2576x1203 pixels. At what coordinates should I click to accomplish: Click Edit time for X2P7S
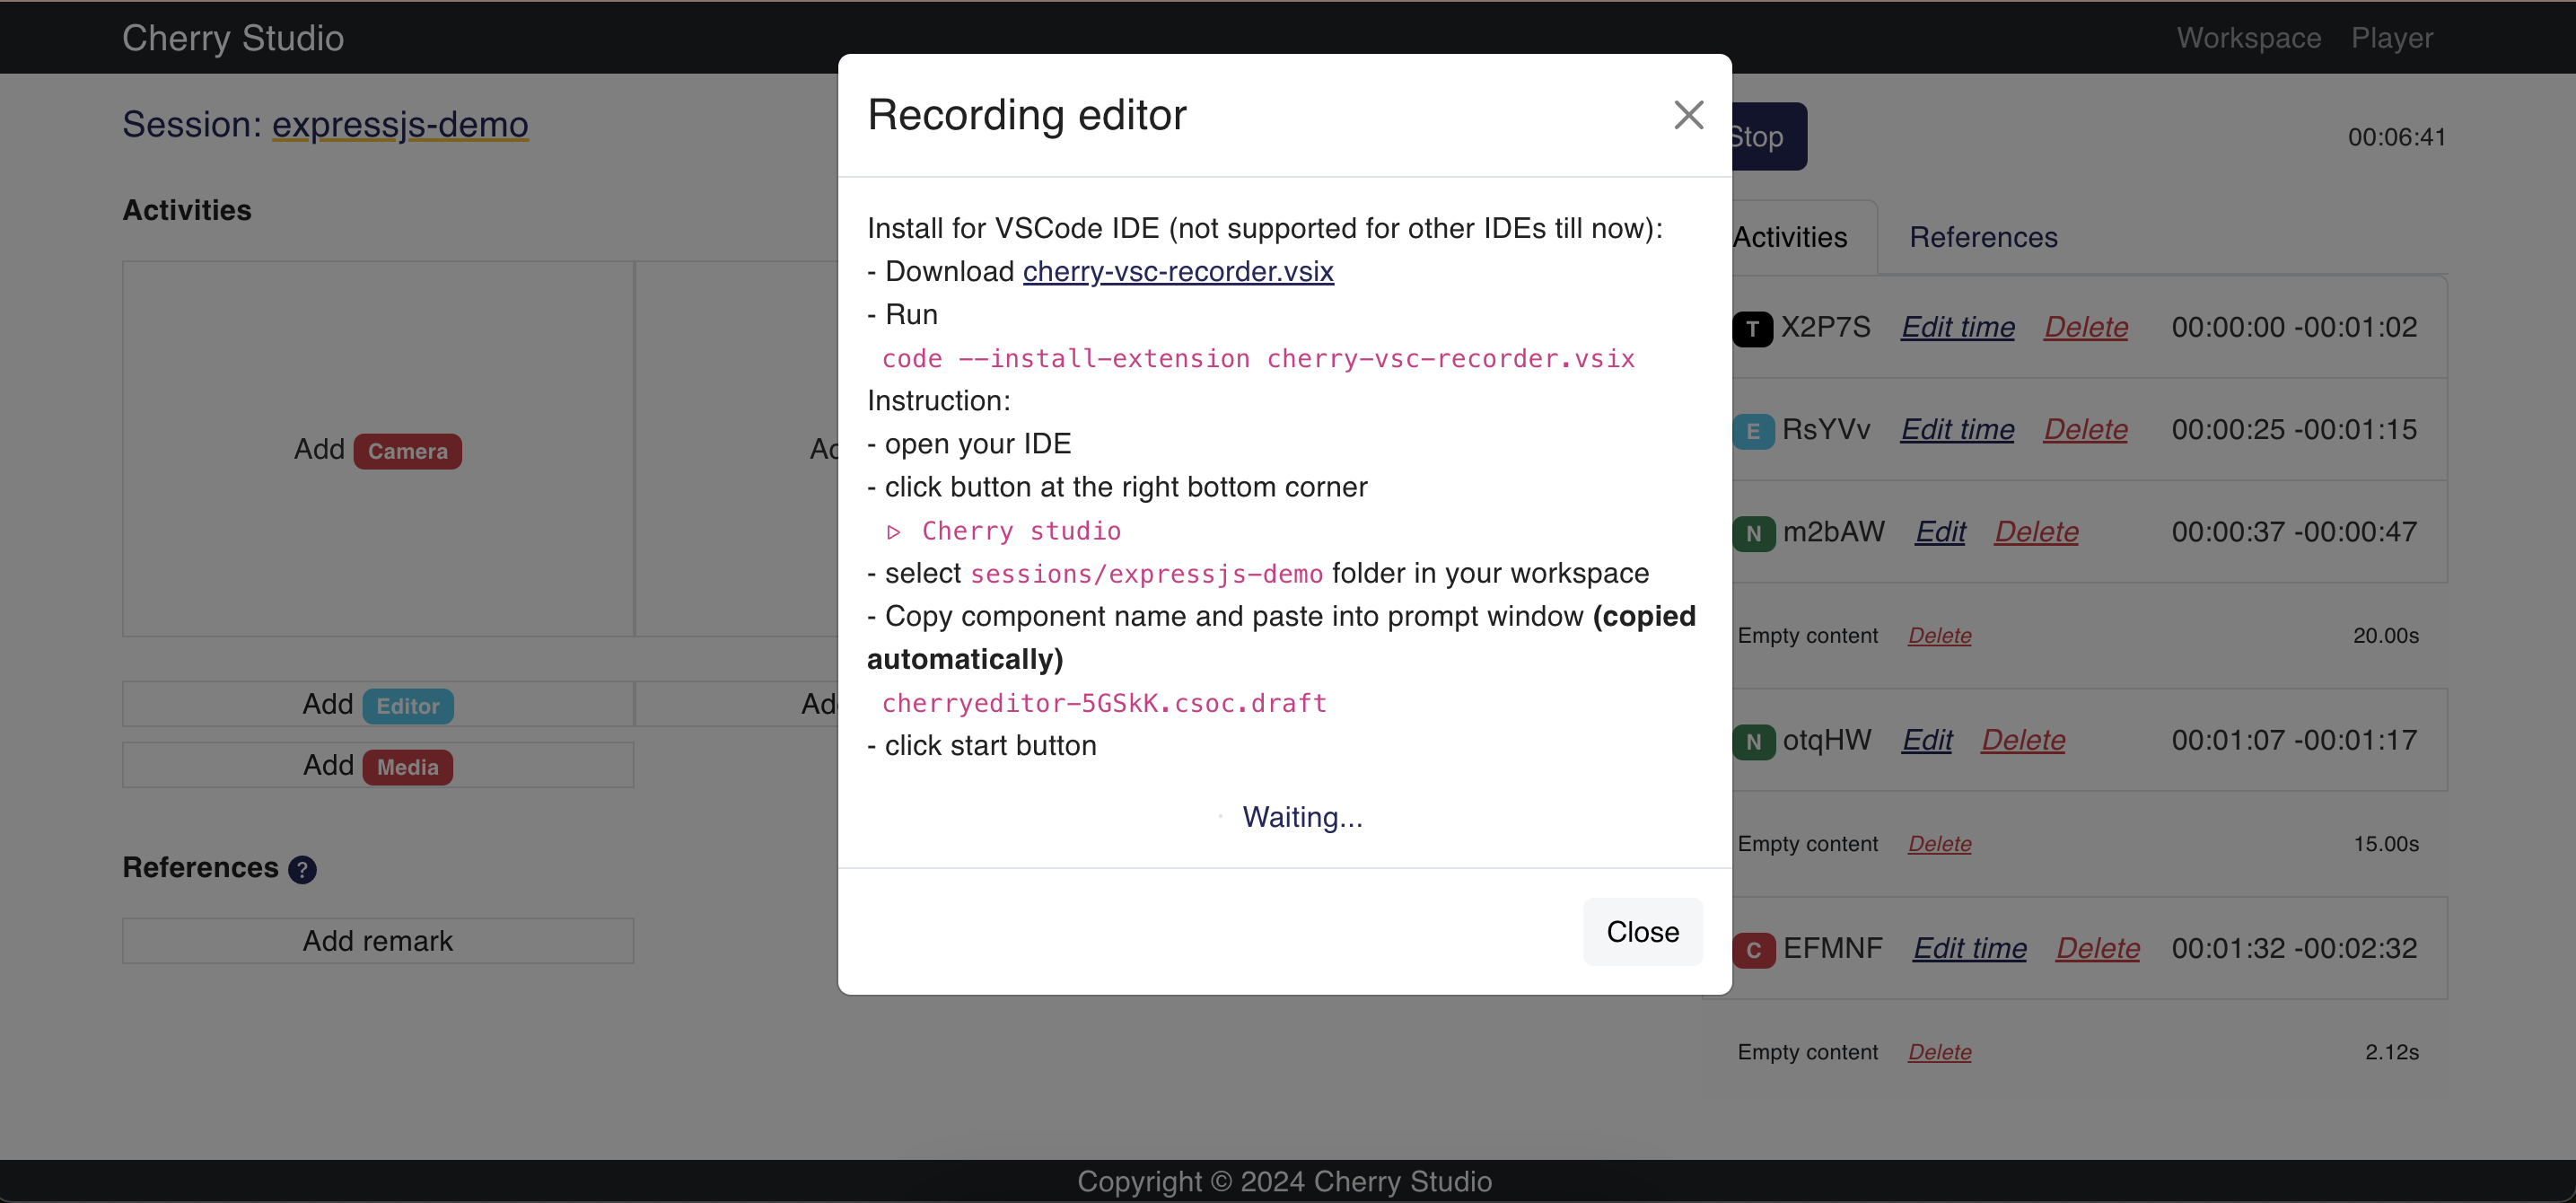point(1957,327)
